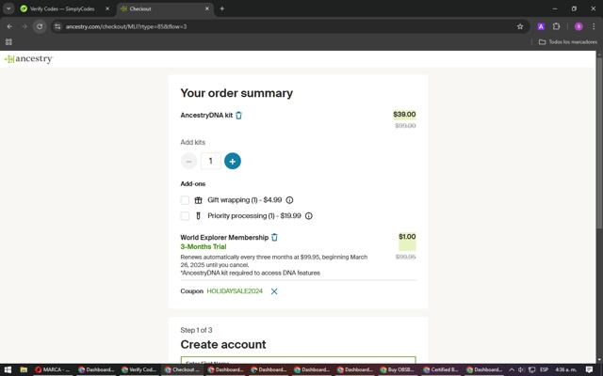Image resolution: width=603 pixels, height=376 pixels.
Task: Click the 3-Months Trial label
Action: 204,246
